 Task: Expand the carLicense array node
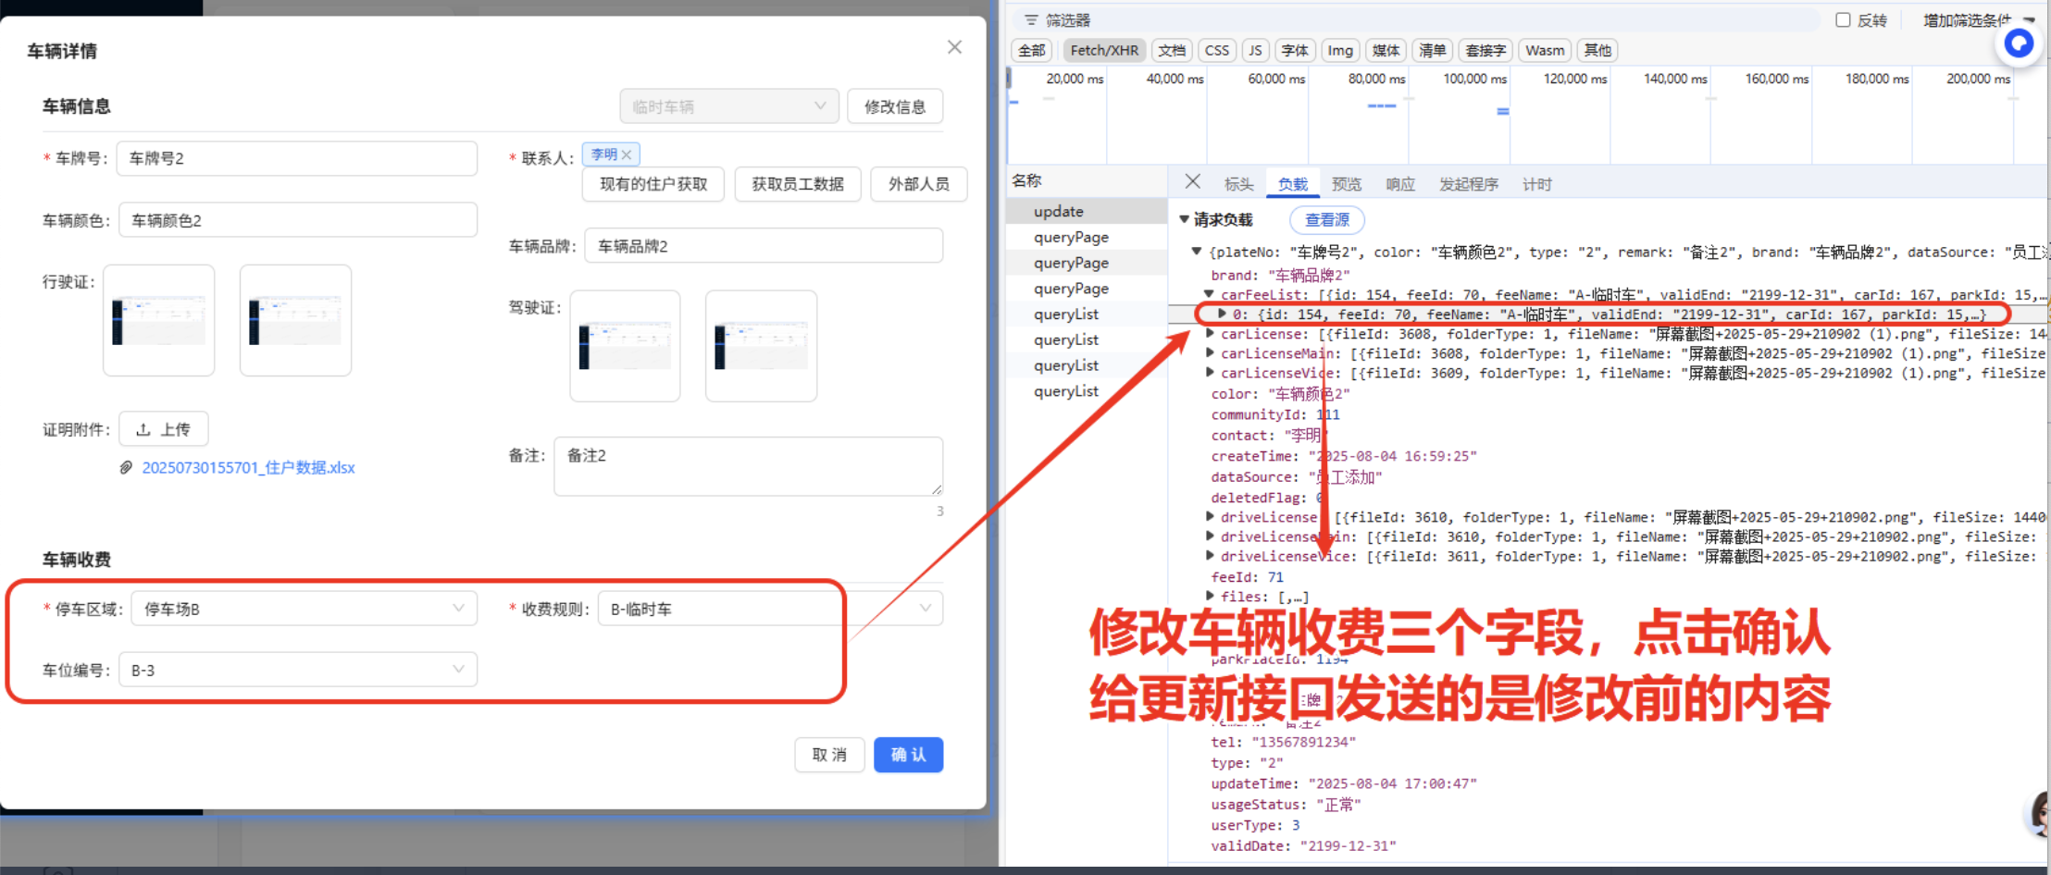point(1210,334)
